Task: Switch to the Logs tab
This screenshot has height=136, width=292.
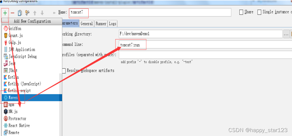Action: (112, 24)
